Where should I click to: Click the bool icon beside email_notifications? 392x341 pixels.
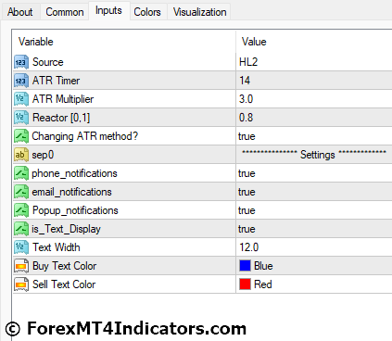click(21, 192)
